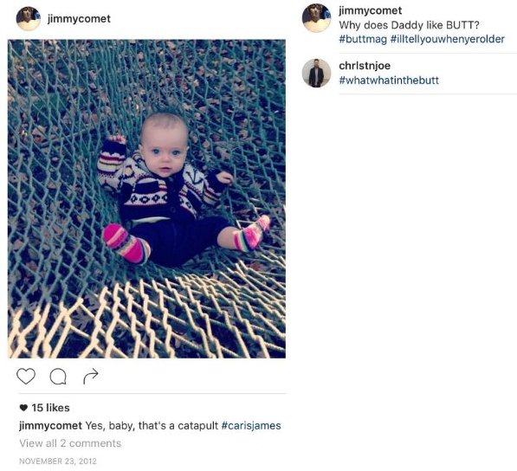517x471 pixels.
Task: Visit the chrlstnjoe commenter username
Action: click(x=365, y=66)
